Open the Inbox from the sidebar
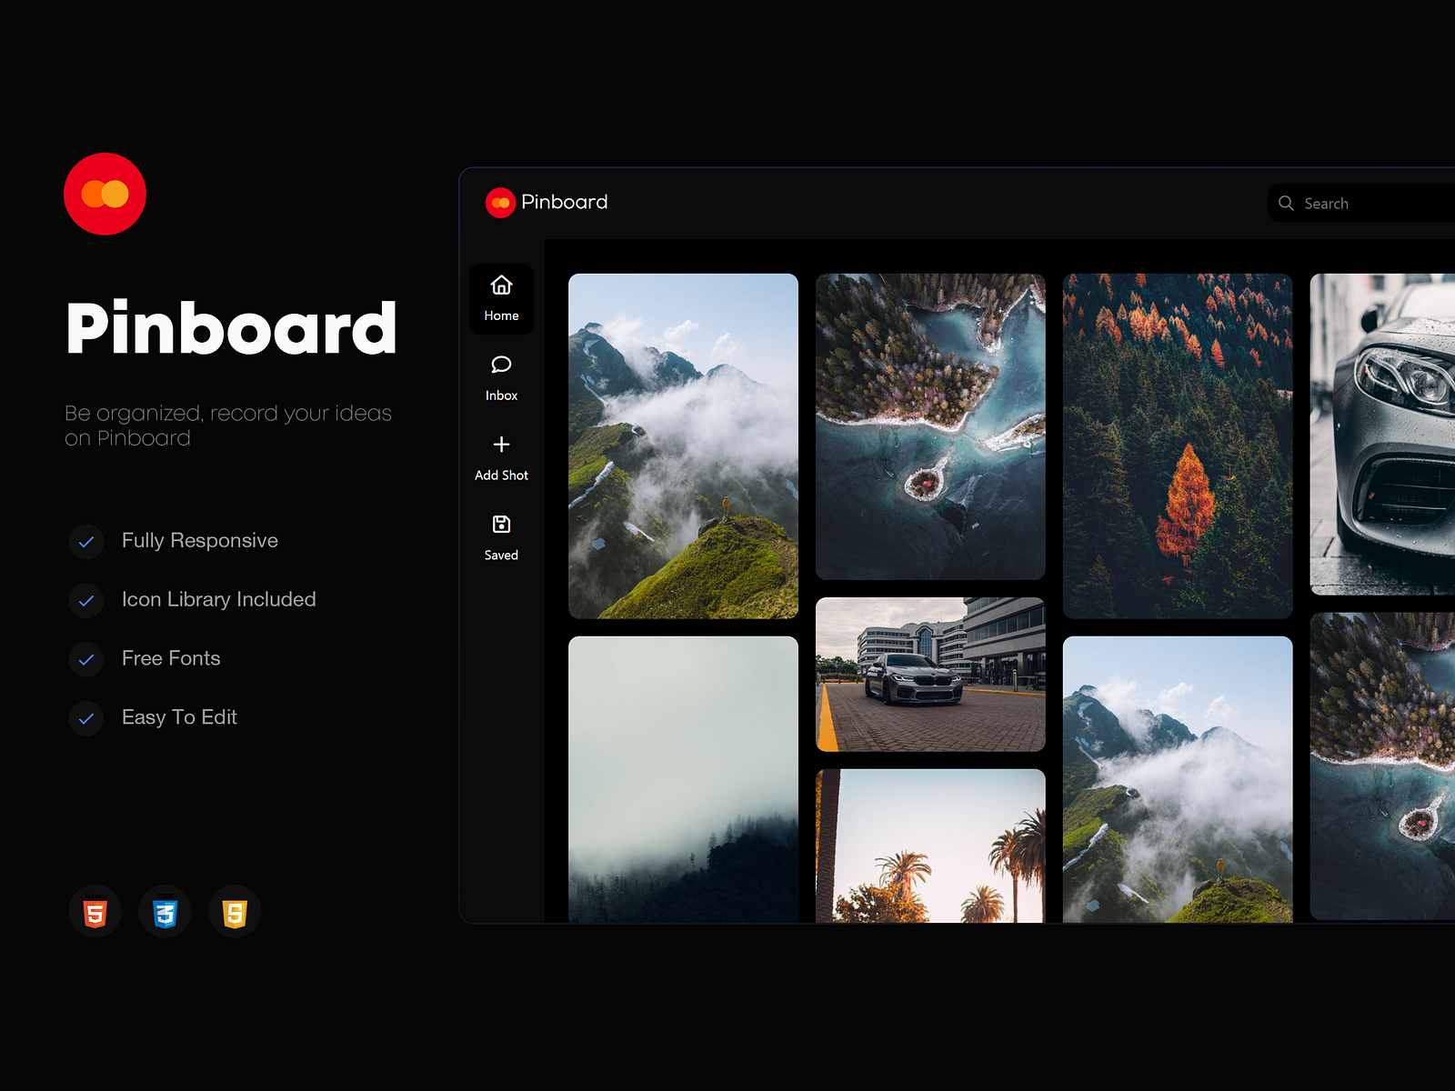The height and width of the screenshot is (1091, 1455). 501,365
